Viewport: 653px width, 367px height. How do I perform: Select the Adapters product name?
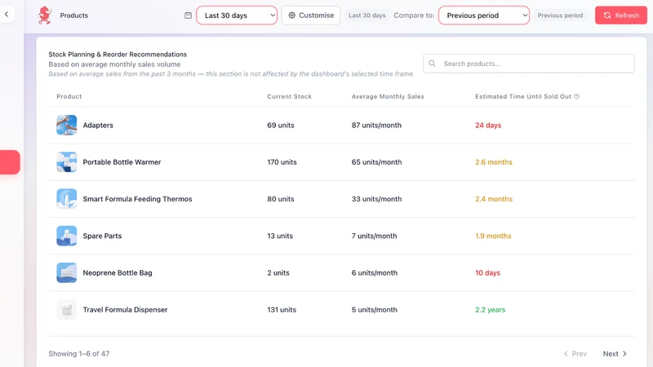click(x=98, y=126)
